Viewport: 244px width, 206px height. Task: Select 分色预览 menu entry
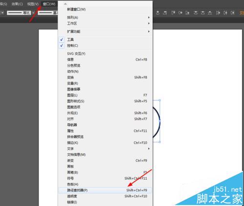pyautogui.click(x=105, y=65)
